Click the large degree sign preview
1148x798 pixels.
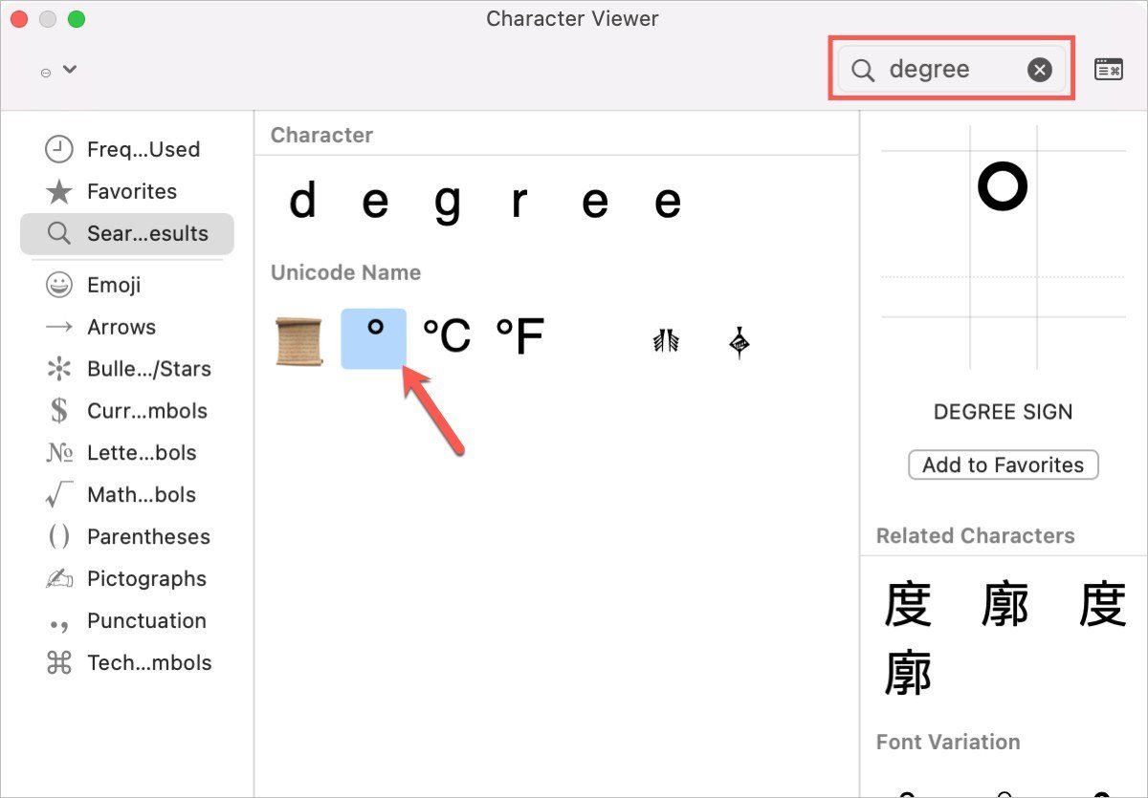click(1003, 186)
